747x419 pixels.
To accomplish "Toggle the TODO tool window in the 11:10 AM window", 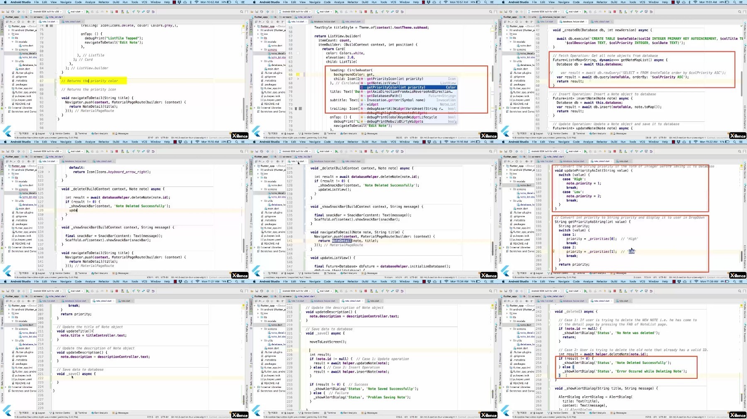I will (24, 273).
